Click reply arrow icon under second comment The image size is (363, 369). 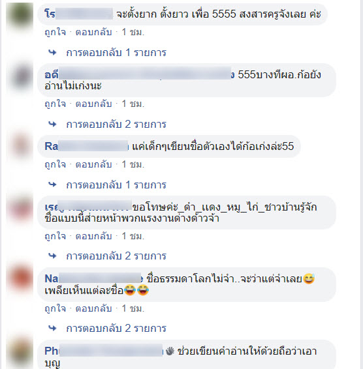pyautogui.click(x=52, y=125)
